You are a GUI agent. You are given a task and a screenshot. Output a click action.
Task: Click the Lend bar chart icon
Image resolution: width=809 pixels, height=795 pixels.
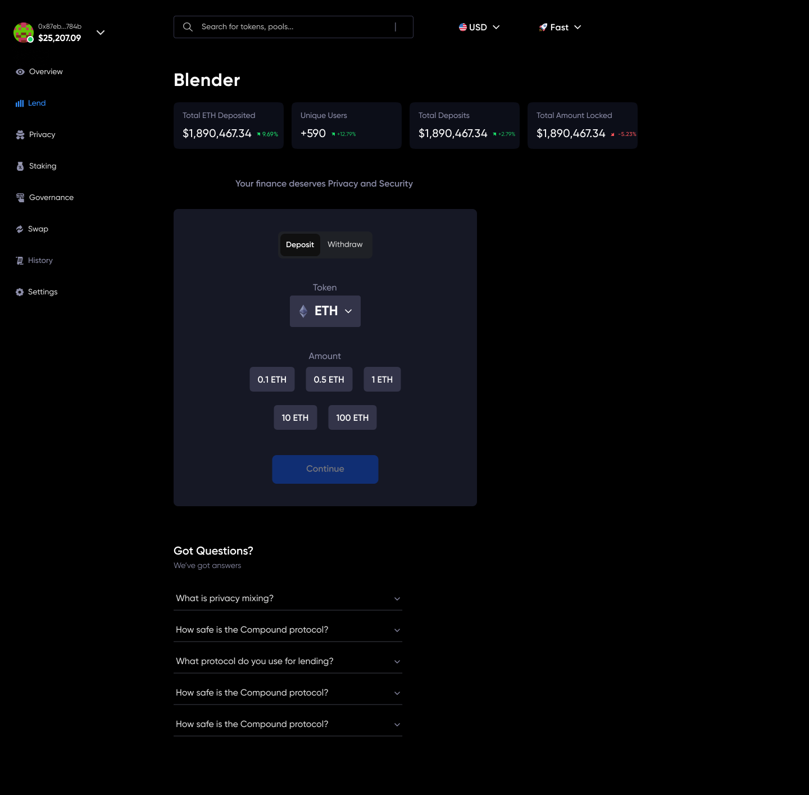[20, 103]
